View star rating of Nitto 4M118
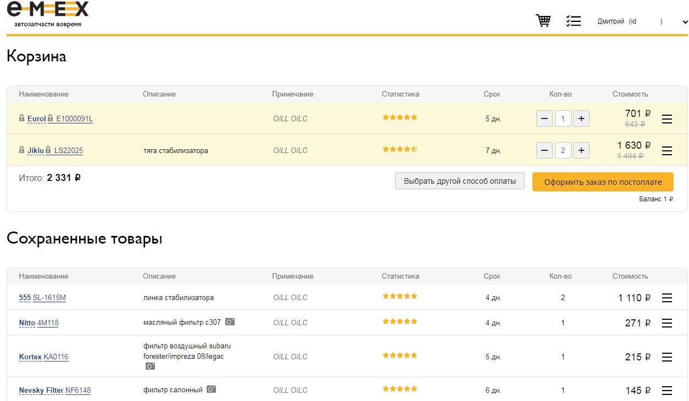 [400, 321]
